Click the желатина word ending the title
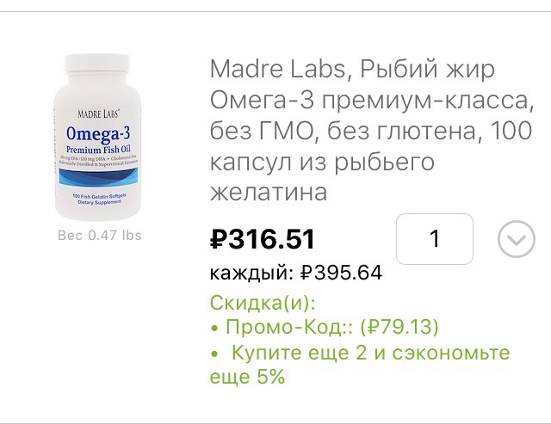 [x=269, y=192]
